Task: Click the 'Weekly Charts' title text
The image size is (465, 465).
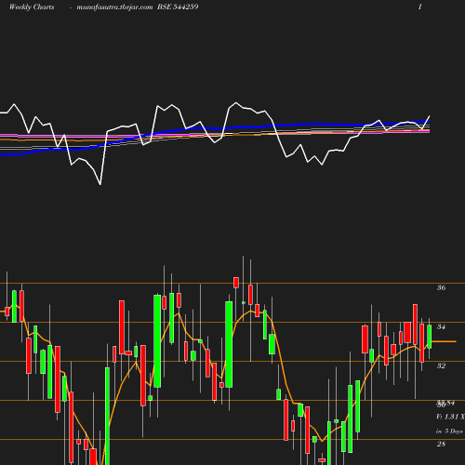Action: [x=32, y=7]
